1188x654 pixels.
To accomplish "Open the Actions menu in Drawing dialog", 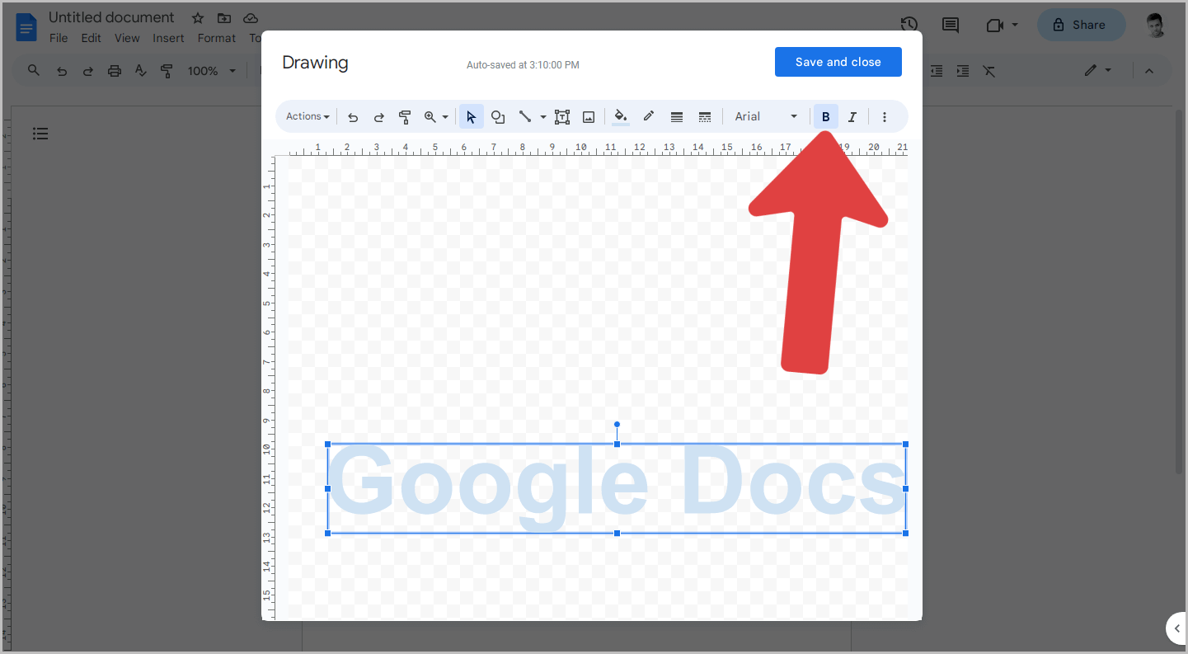I will [308, 117].
